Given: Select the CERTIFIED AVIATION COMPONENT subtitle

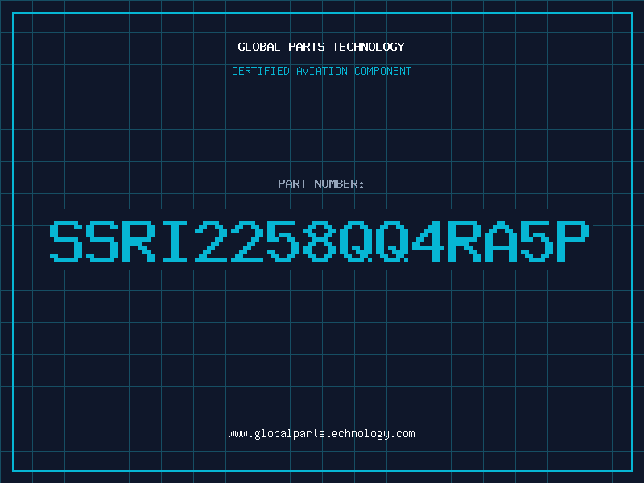Looking at the screenshot, I should pyautogui.click(x=321, y=71).
